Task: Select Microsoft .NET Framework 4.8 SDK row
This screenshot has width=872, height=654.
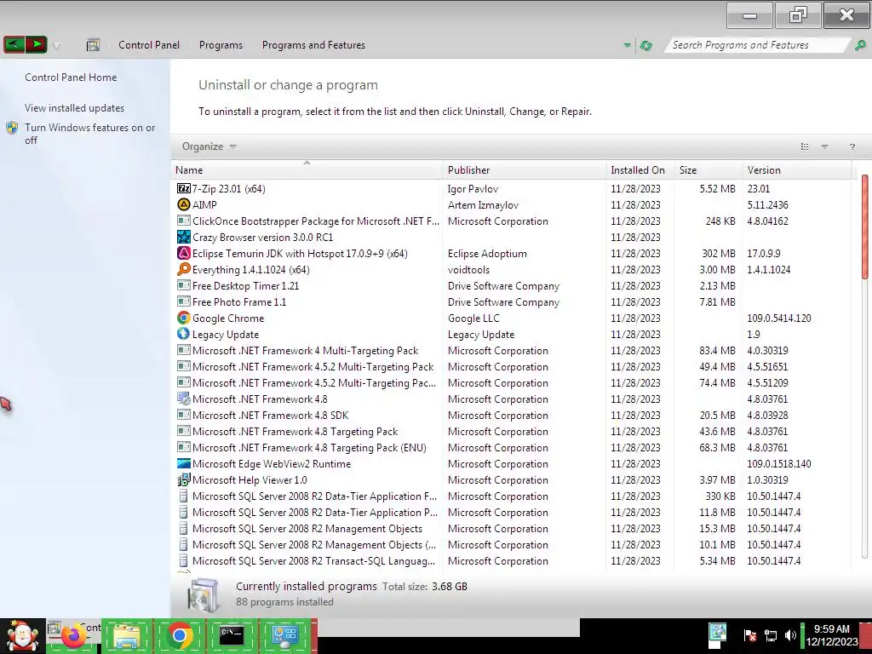Action: [x=512, y=415]
